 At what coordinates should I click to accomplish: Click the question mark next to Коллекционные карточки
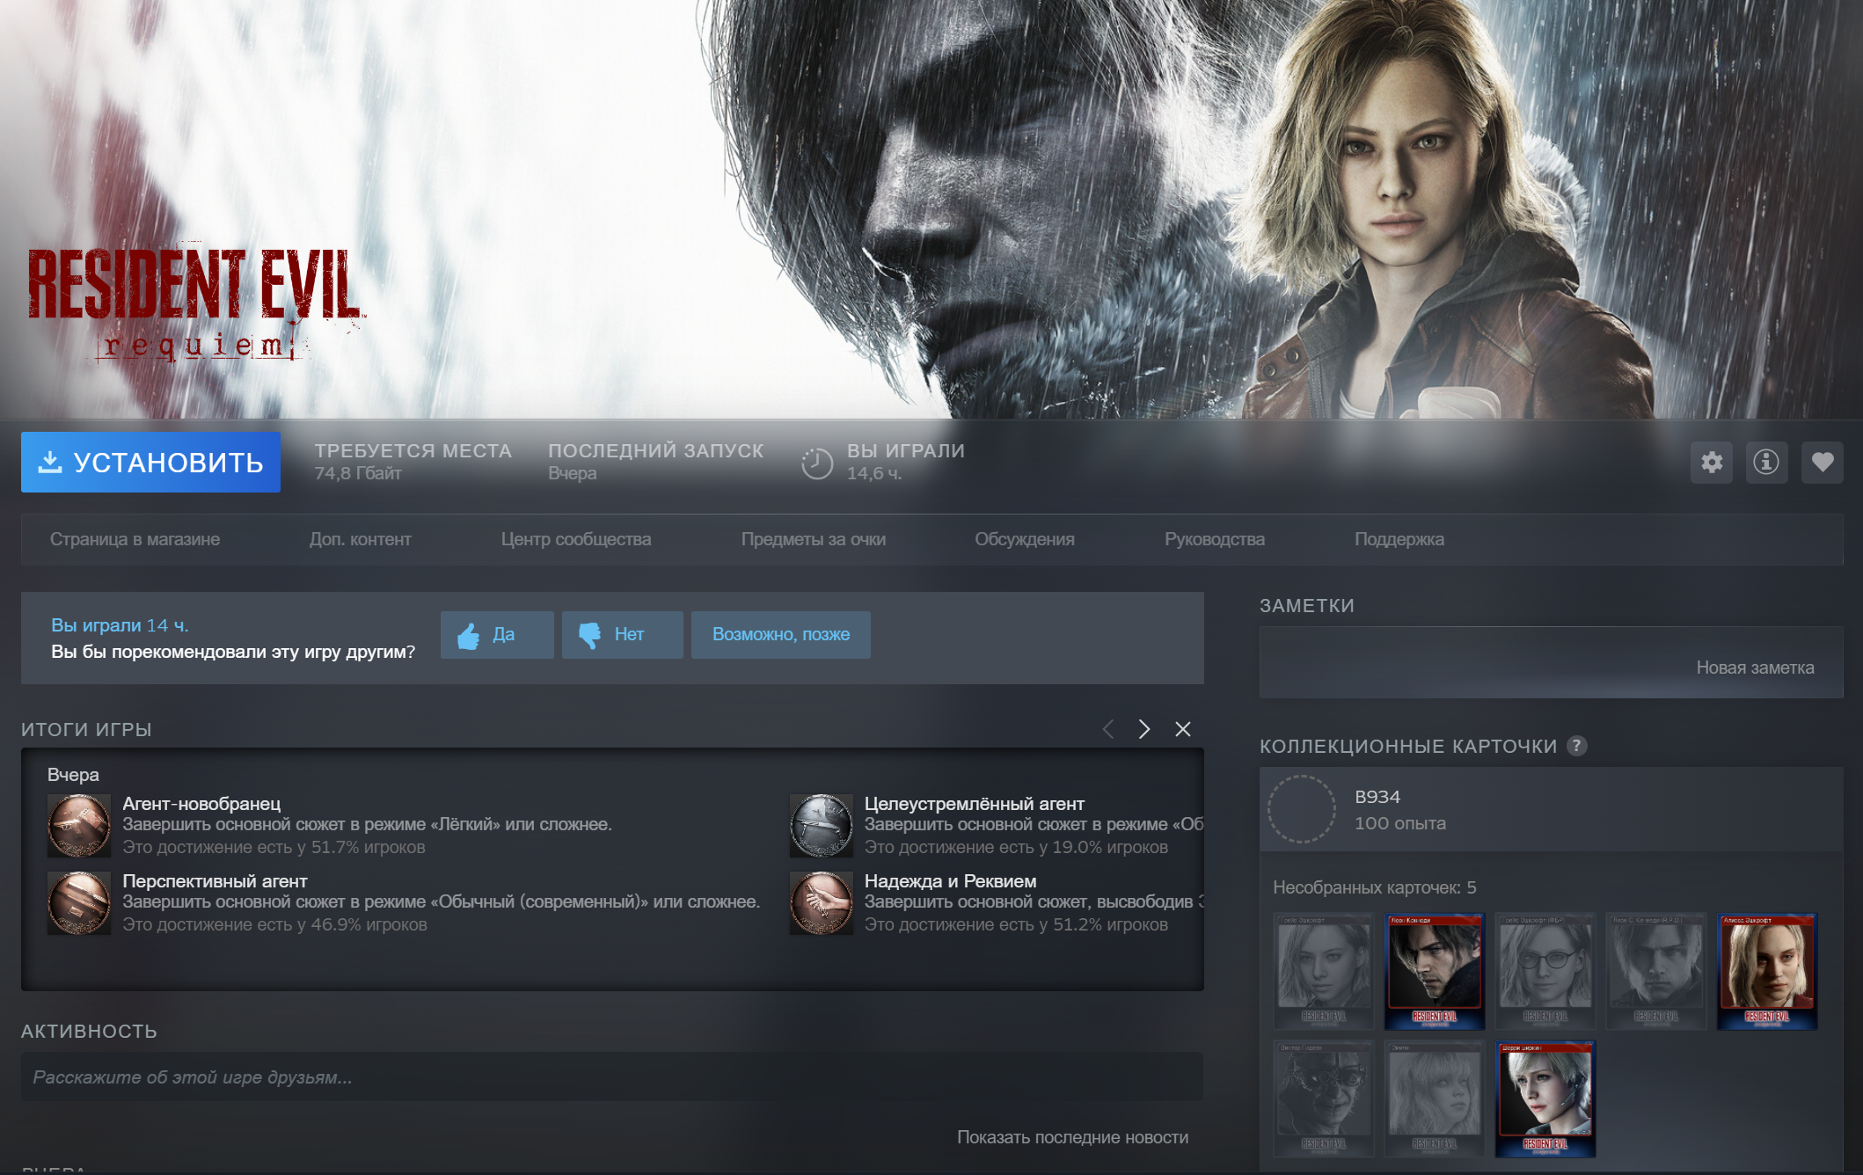(x=1577, y=746)
